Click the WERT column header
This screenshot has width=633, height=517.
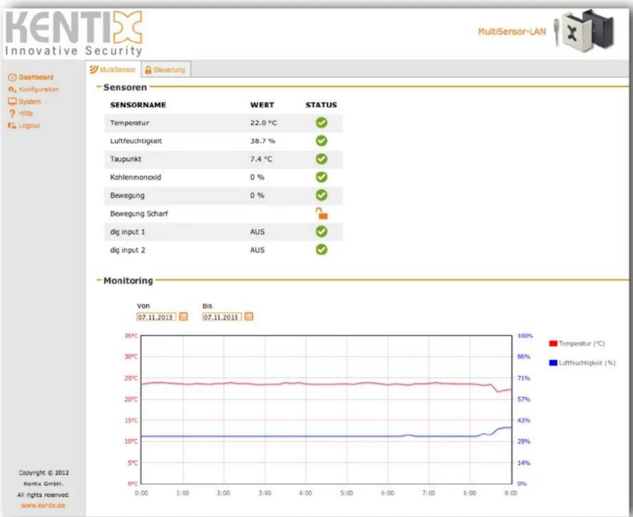coord(262,105)
